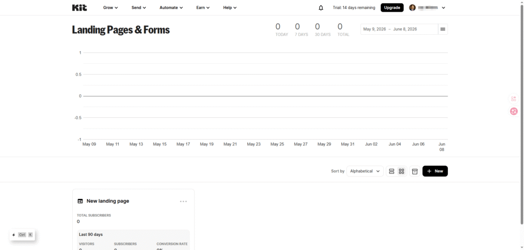
Task: Click the 'Last 90 days' label
Action: tap(91, 234)
